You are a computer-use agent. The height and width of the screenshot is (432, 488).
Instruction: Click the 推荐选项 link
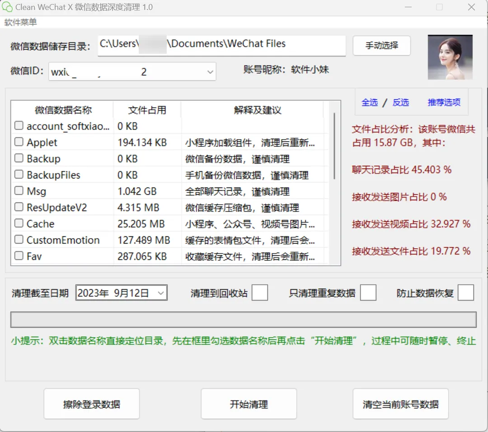pyautogui.click(x=444, y=102)
